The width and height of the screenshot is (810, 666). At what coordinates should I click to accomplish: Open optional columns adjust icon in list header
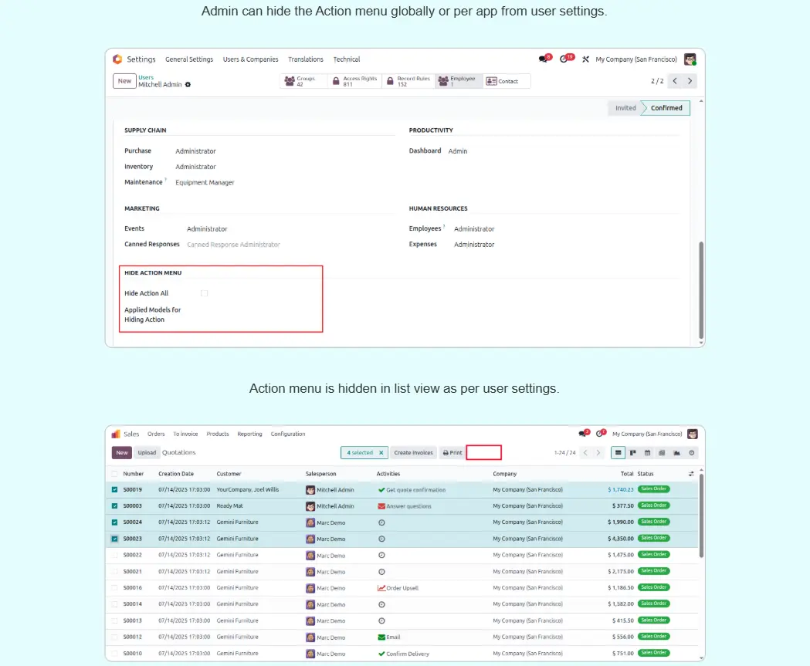coord(691,474)
